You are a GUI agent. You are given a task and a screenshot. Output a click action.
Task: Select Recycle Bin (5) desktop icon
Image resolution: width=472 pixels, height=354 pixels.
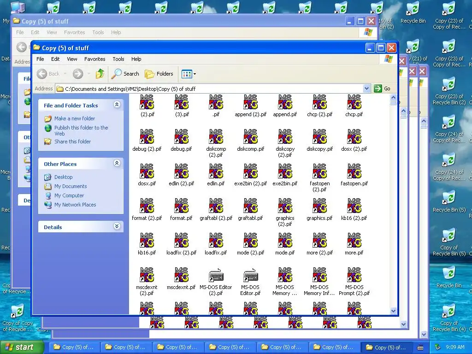click(449, 201)
